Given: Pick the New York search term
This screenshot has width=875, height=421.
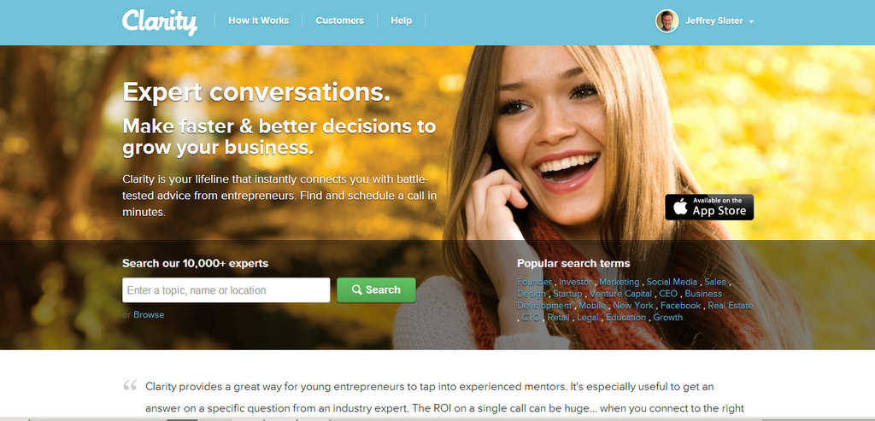Looking at the screenshot, I should coord(633,306).
